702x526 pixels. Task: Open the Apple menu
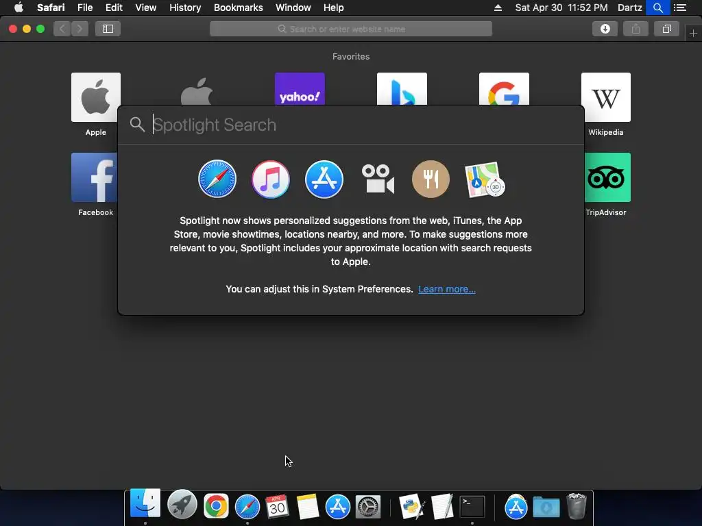[x=19, y=8]
